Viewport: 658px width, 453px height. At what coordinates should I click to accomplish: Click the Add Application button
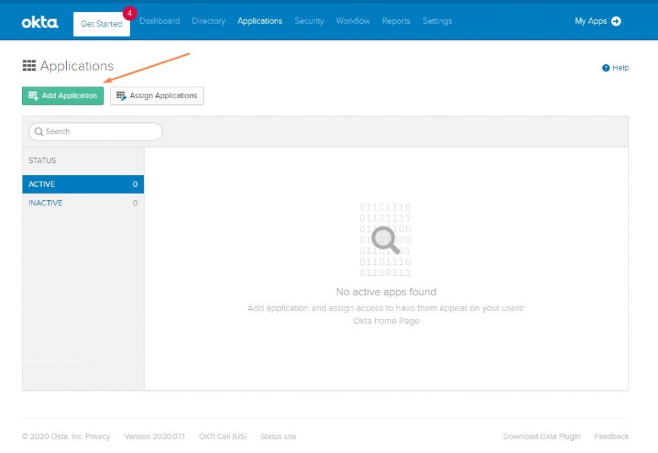click(x=62, y=96)
